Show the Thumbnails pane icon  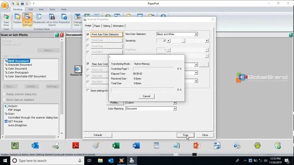(39, 19)
